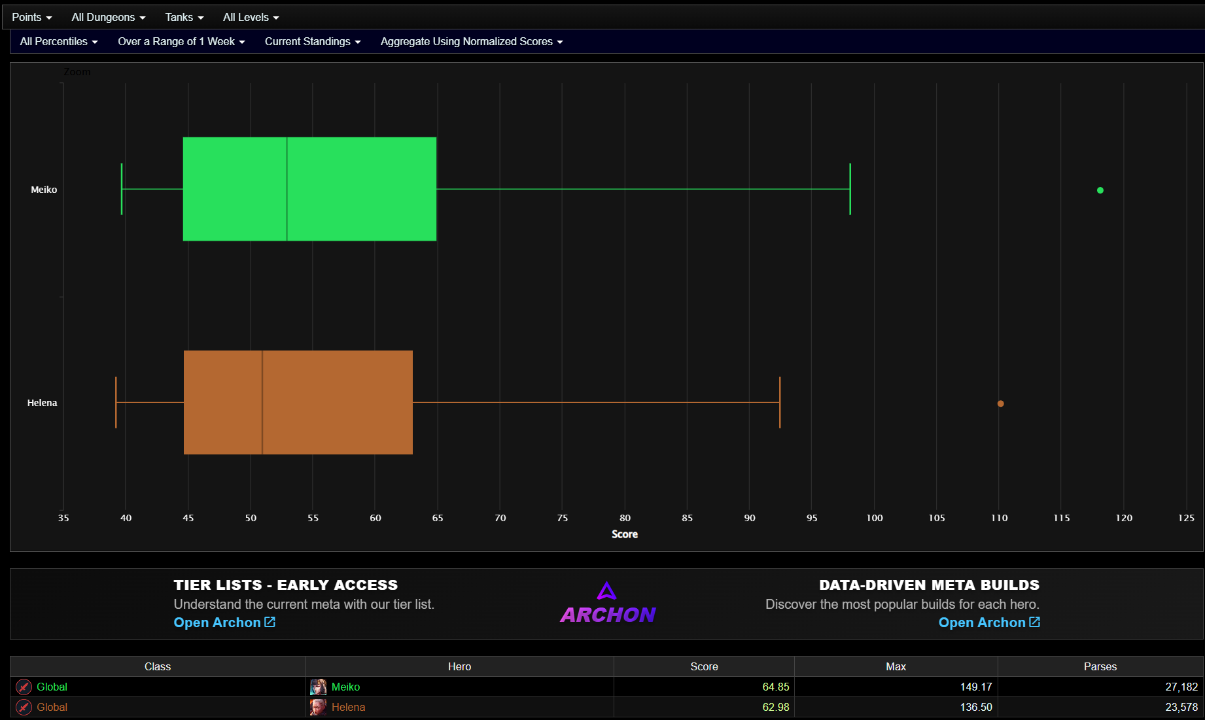This screenshot has width=1205, height=720.
Task: Open the Over a Range of 1 Week dropdown
Action: (x=181, y=41)
